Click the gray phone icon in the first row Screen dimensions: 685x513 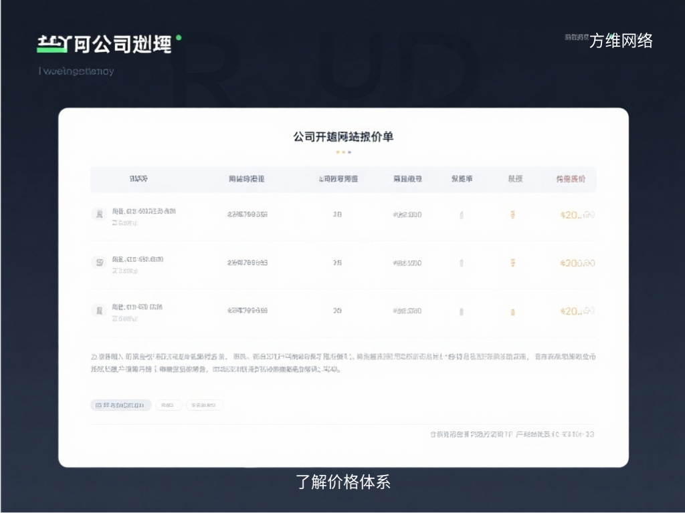[x=462, y=214]
